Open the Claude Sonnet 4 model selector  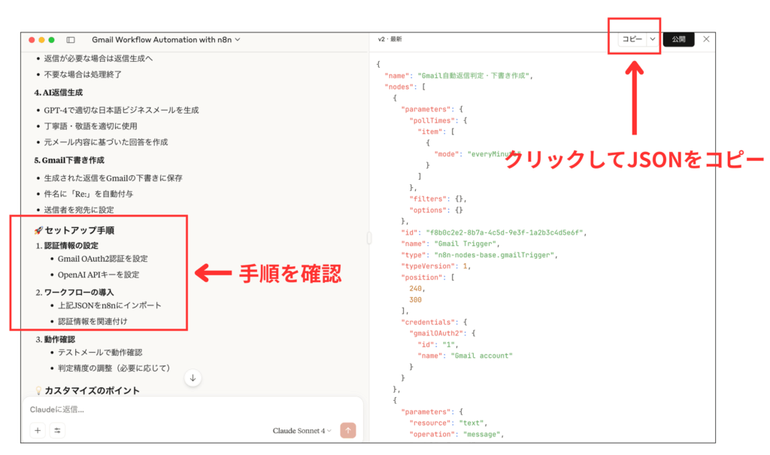point(300,430)
